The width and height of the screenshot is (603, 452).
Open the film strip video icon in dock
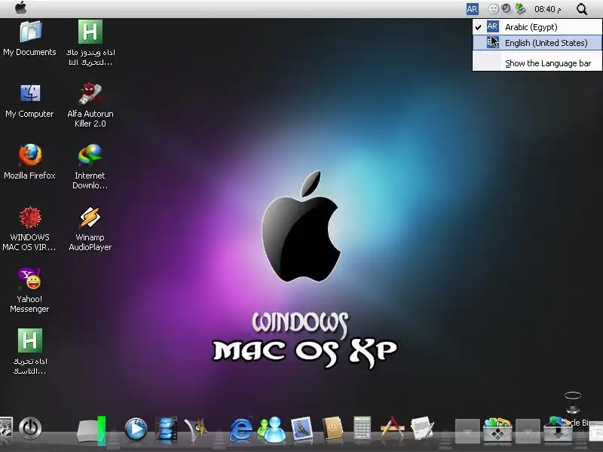tap(166, 428)
